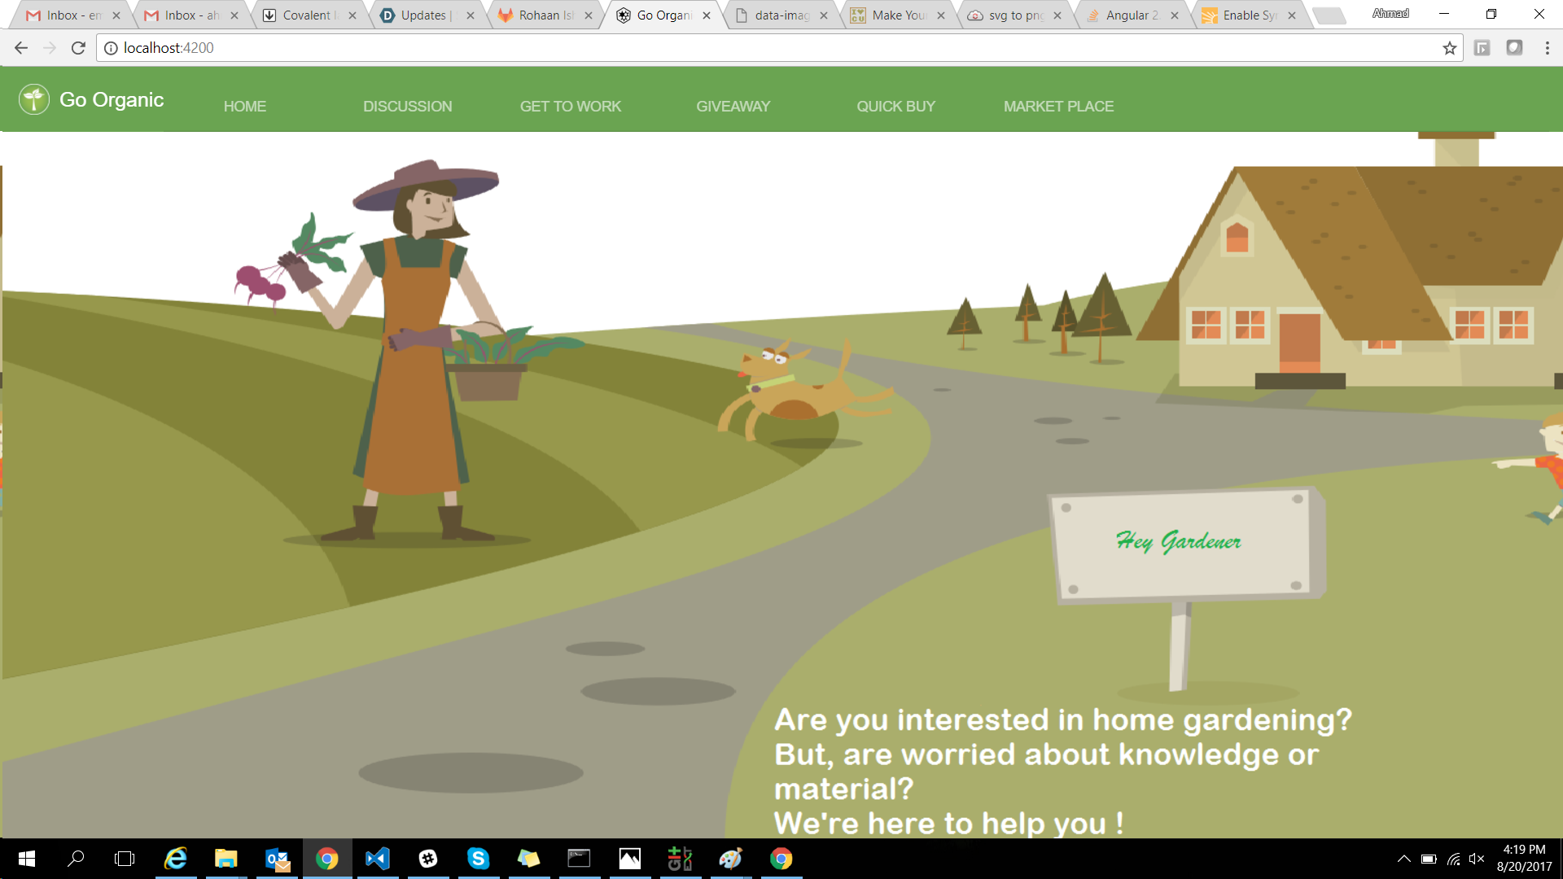Visit MARKET PLACE from the navbar
The height and width of the screenshot is (879, 1563).
coord(1058,107)
